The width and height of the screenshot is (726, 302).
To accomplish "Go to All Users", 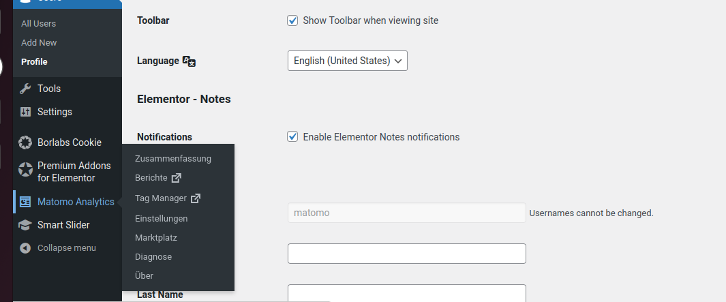I will tap(38, 24).
